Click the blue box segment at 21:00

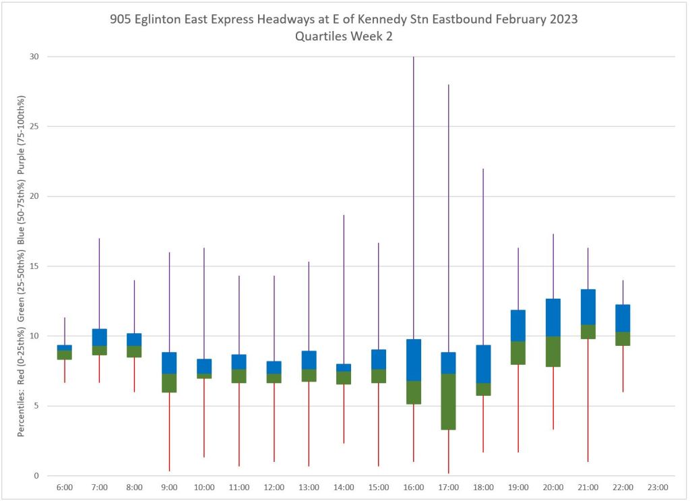click(588, 307)
